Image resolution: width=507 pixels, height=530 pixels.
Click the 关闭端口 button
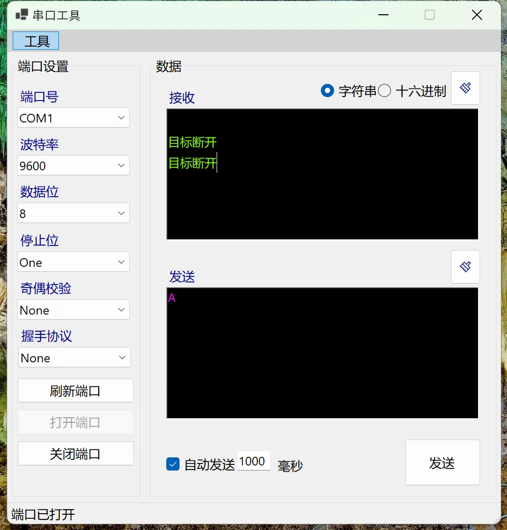coord(75,454)
